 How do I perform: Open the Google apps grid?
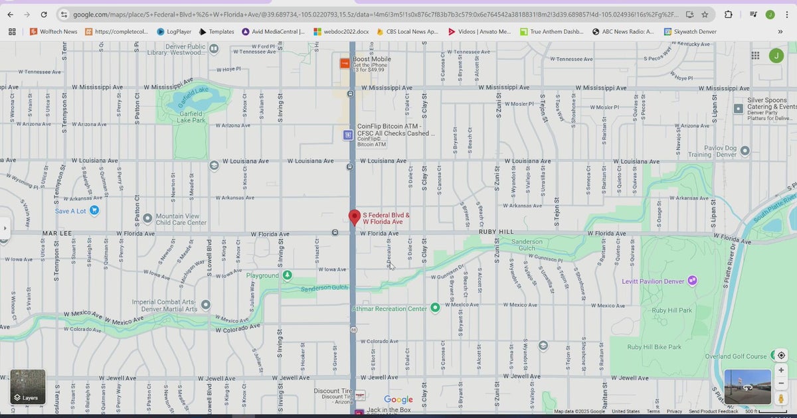(x=755, y=56)
